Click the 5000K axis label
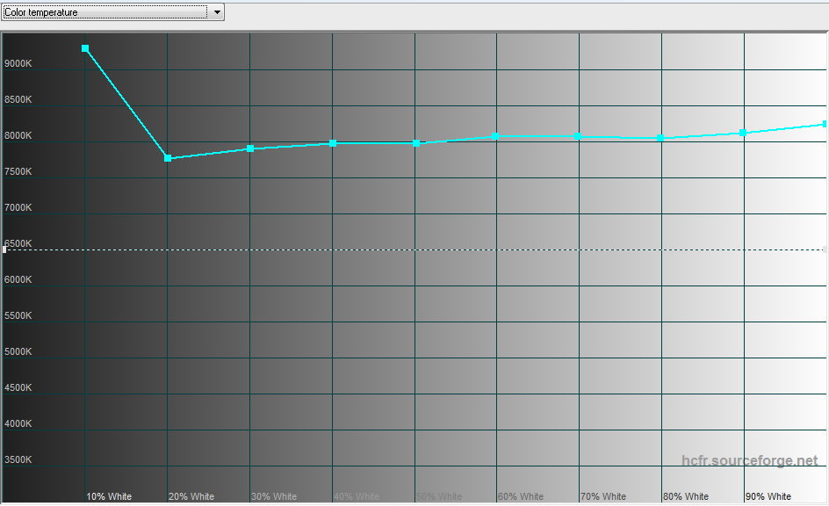The width and height of the screenshot is (829, 506). [x=18, y=351]
